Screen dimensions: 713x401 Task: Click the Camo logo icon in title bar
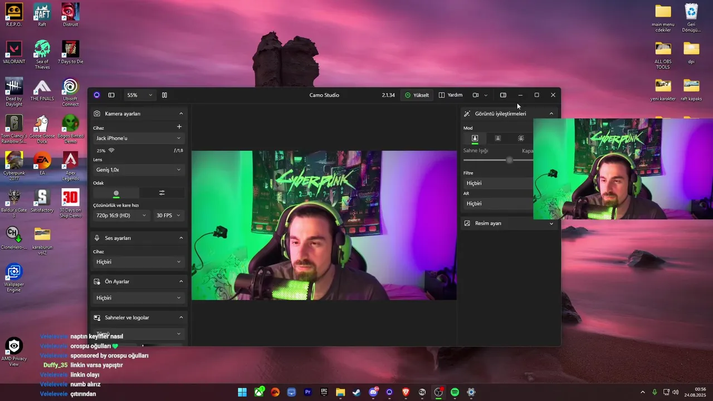pyautogui.click(x=96, y=95)
